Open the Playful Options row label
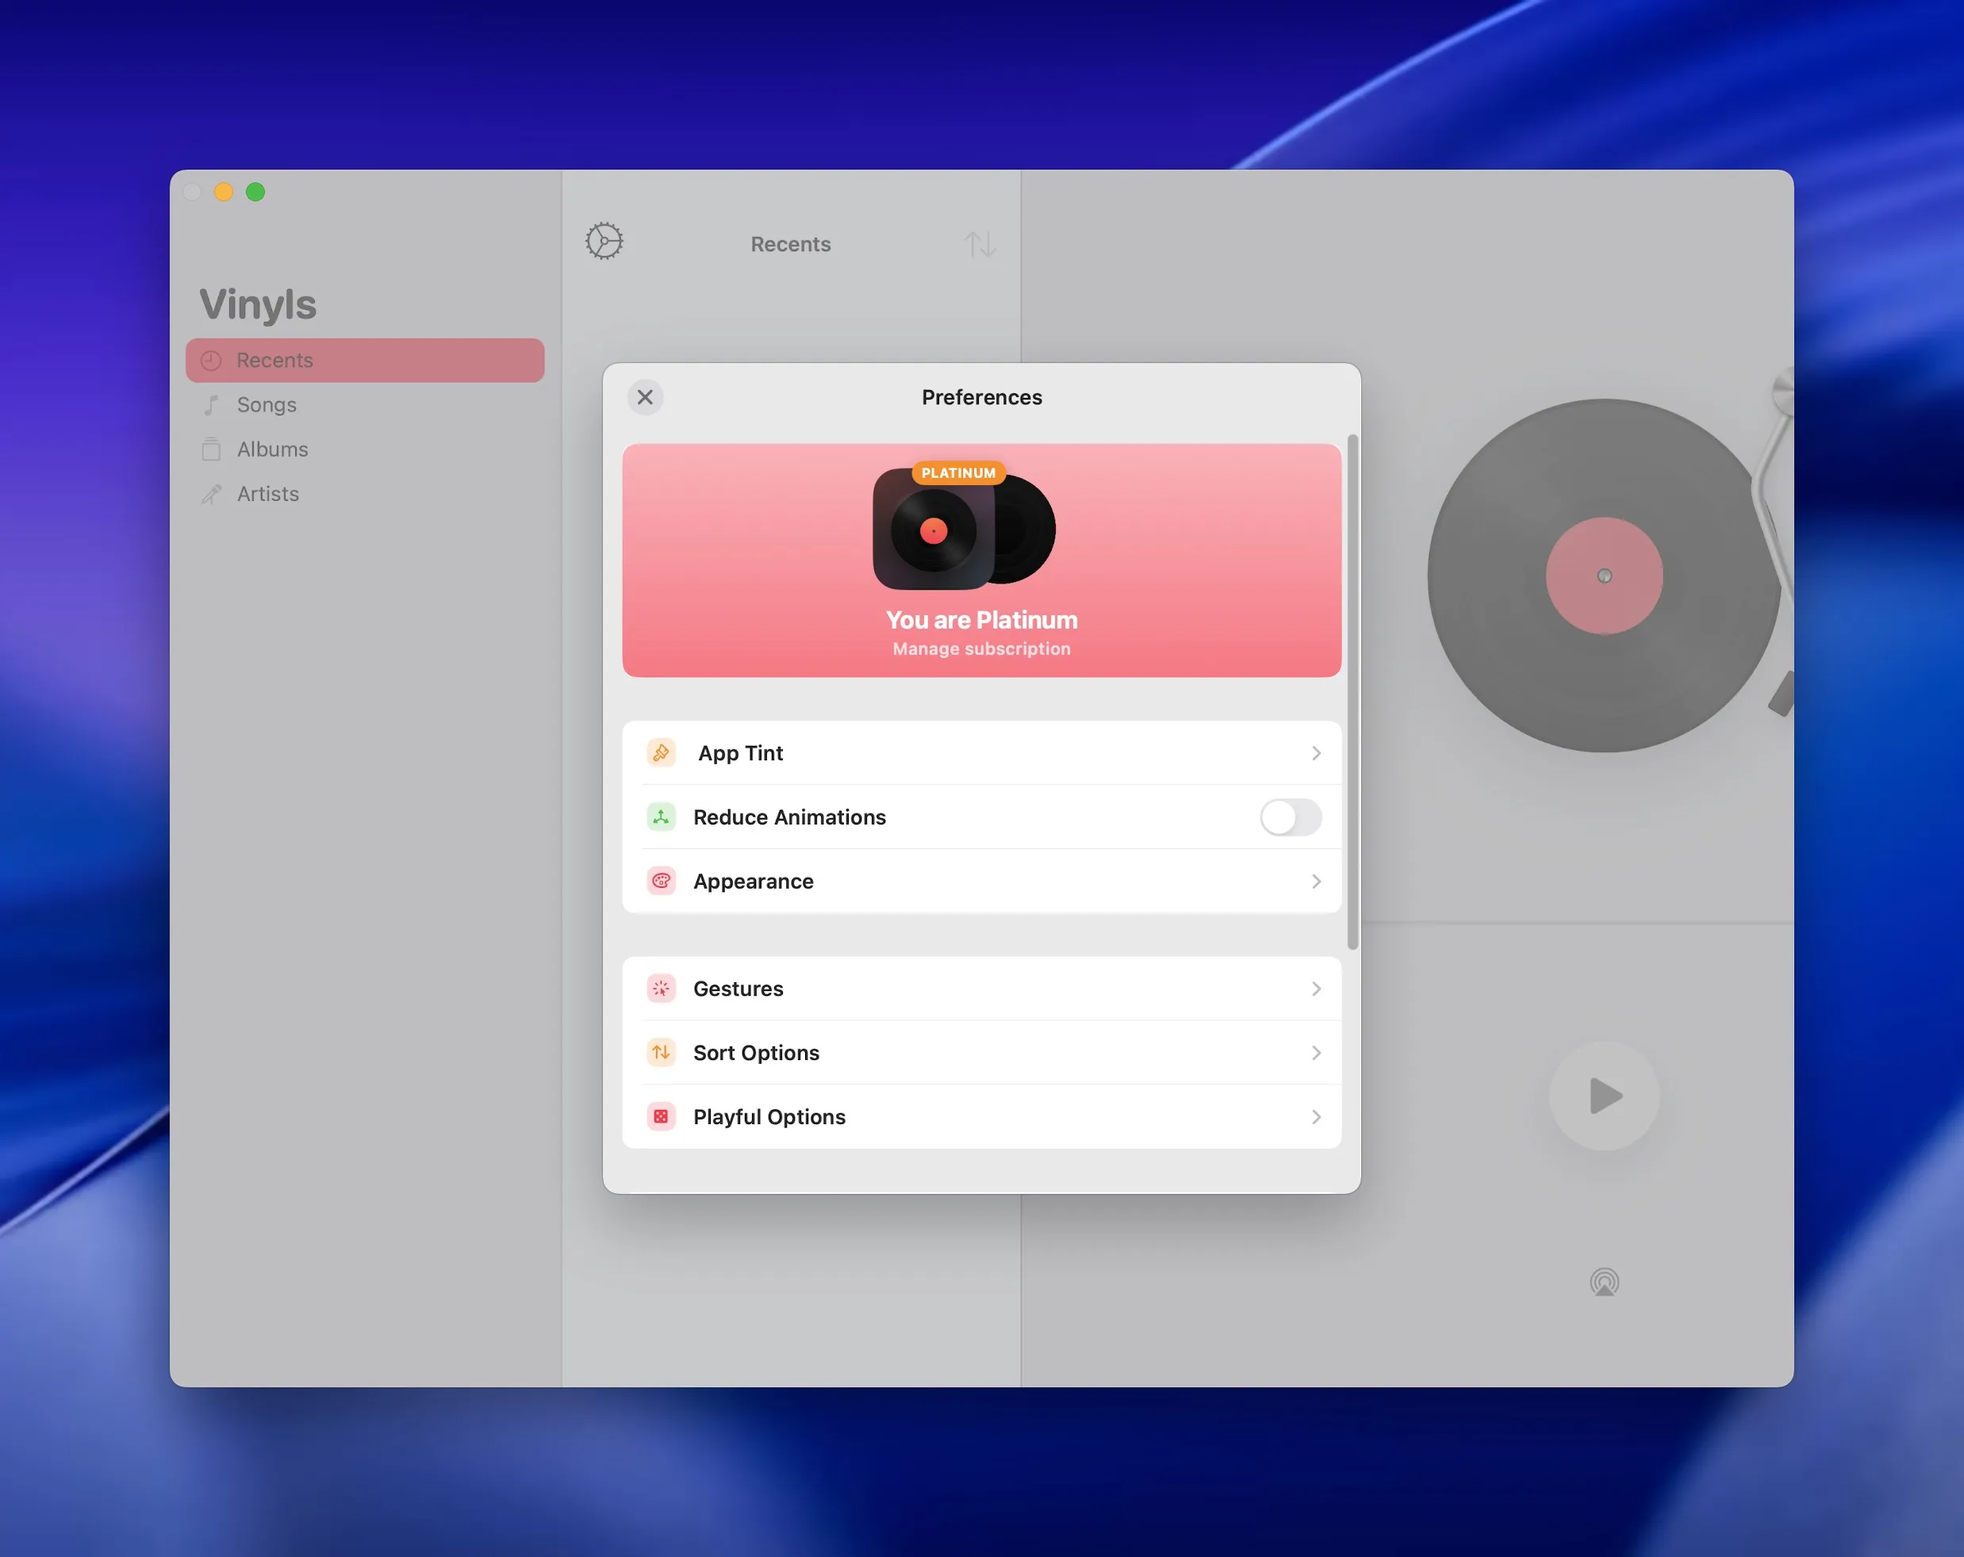Image resolution: width=1964 pixels, height=1557 pixels. coord(769,1116)
